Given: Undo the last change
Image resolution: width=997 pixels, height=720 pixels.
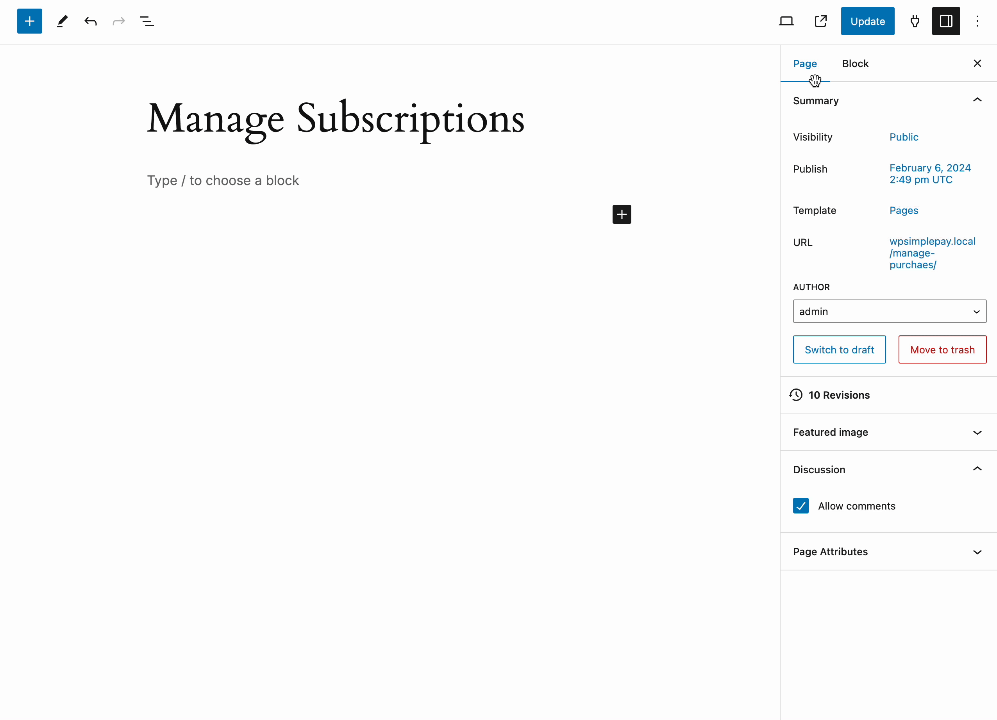Looking at the screenshot, I should [x=90, y=21].
